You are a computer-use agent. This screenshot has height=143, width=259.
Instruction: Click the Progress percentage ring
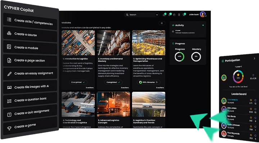(180, 56)
